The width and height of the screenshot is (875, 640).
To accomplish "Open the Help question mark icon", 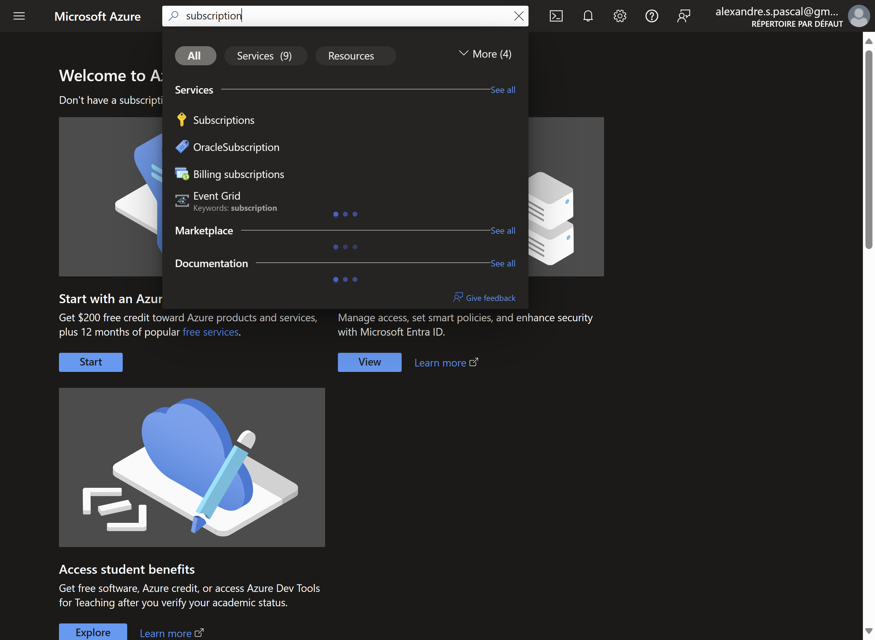I will [652, 16].
